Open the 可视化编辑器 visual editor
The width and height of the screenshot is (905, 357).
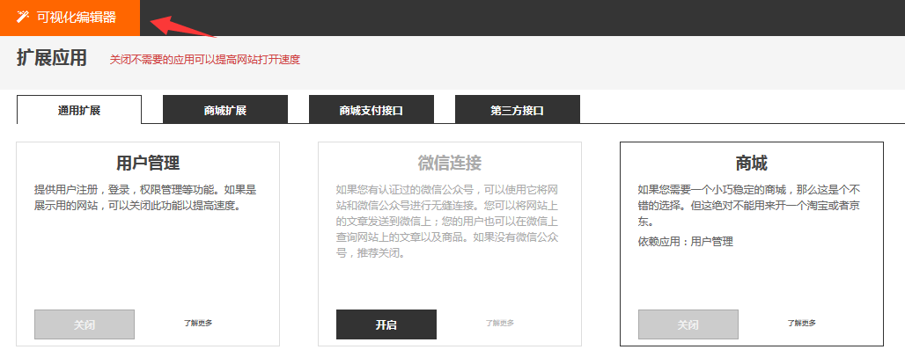point(76,18)
